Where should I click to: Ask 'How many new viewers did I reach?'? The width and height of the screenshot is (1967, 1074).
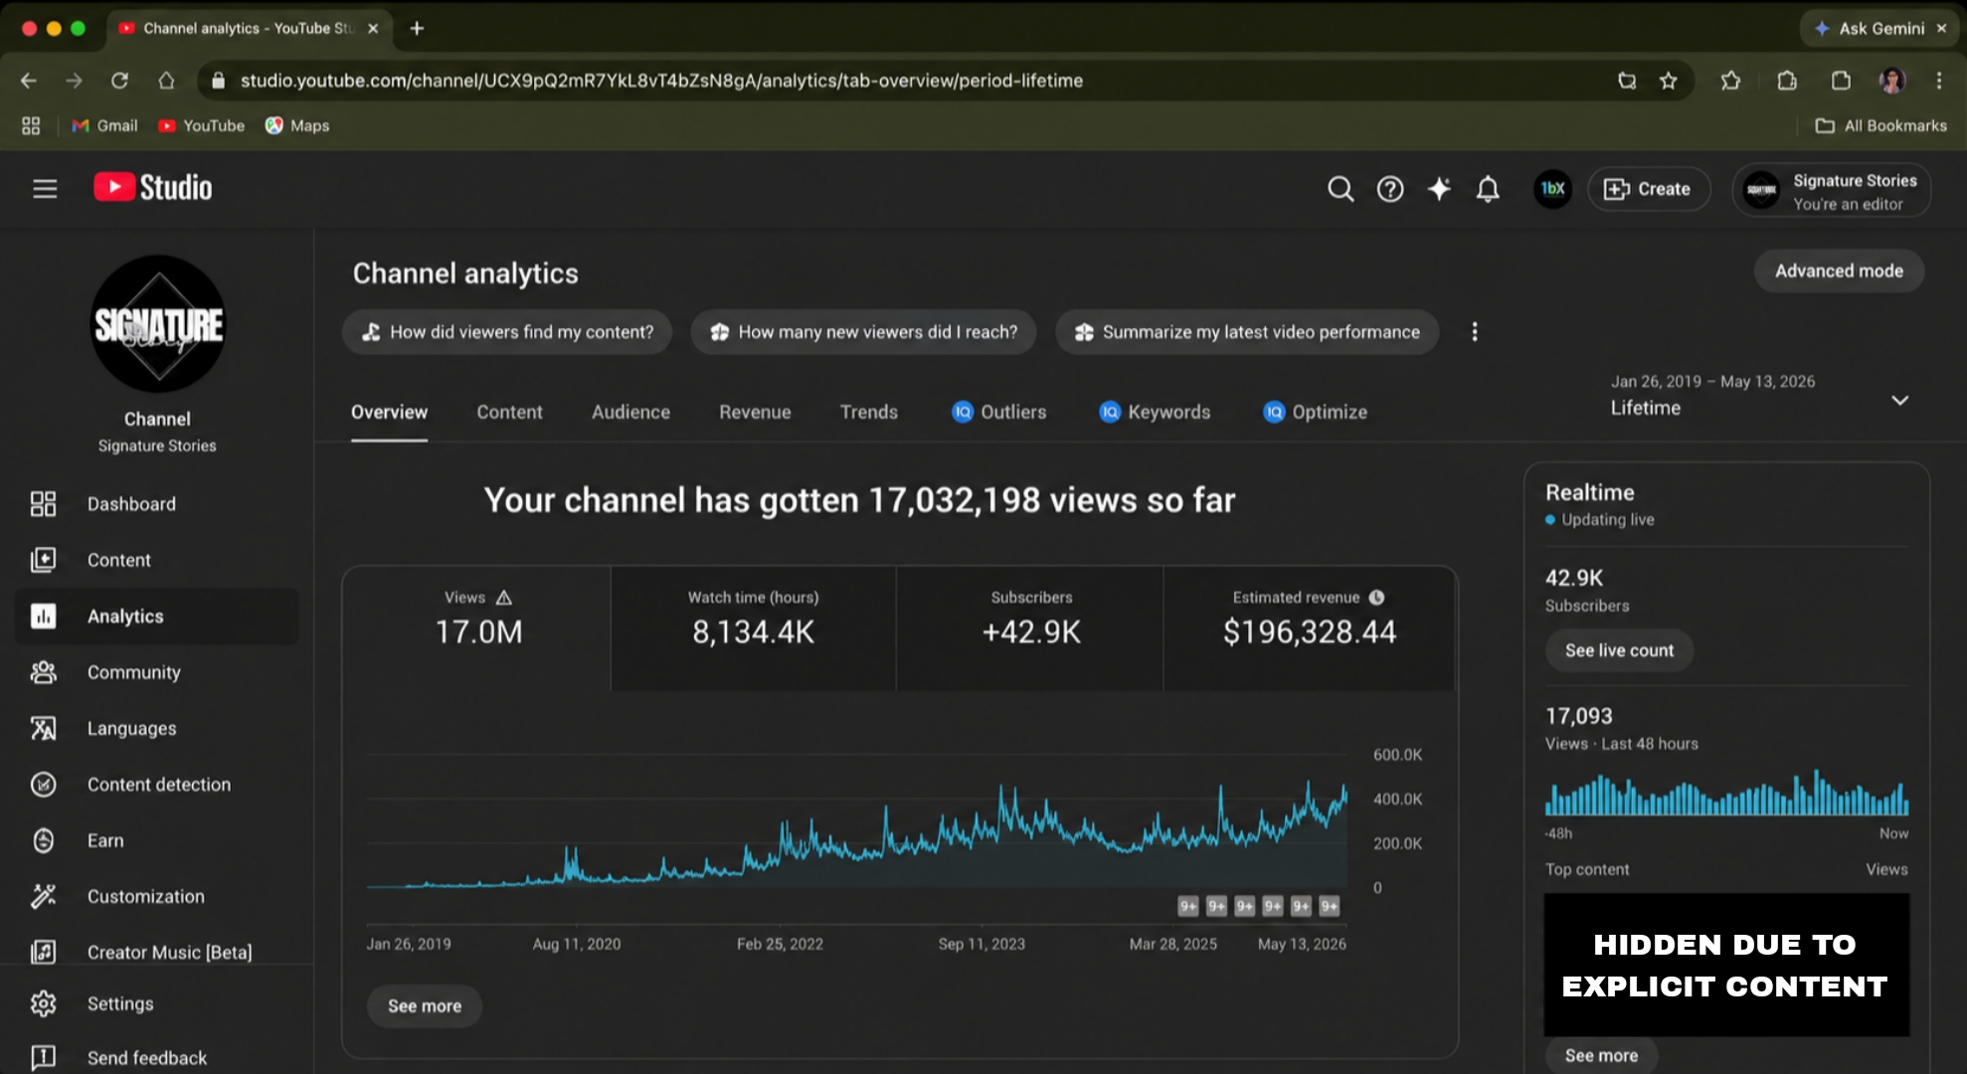pyautogui.click(x=863, y=332)
